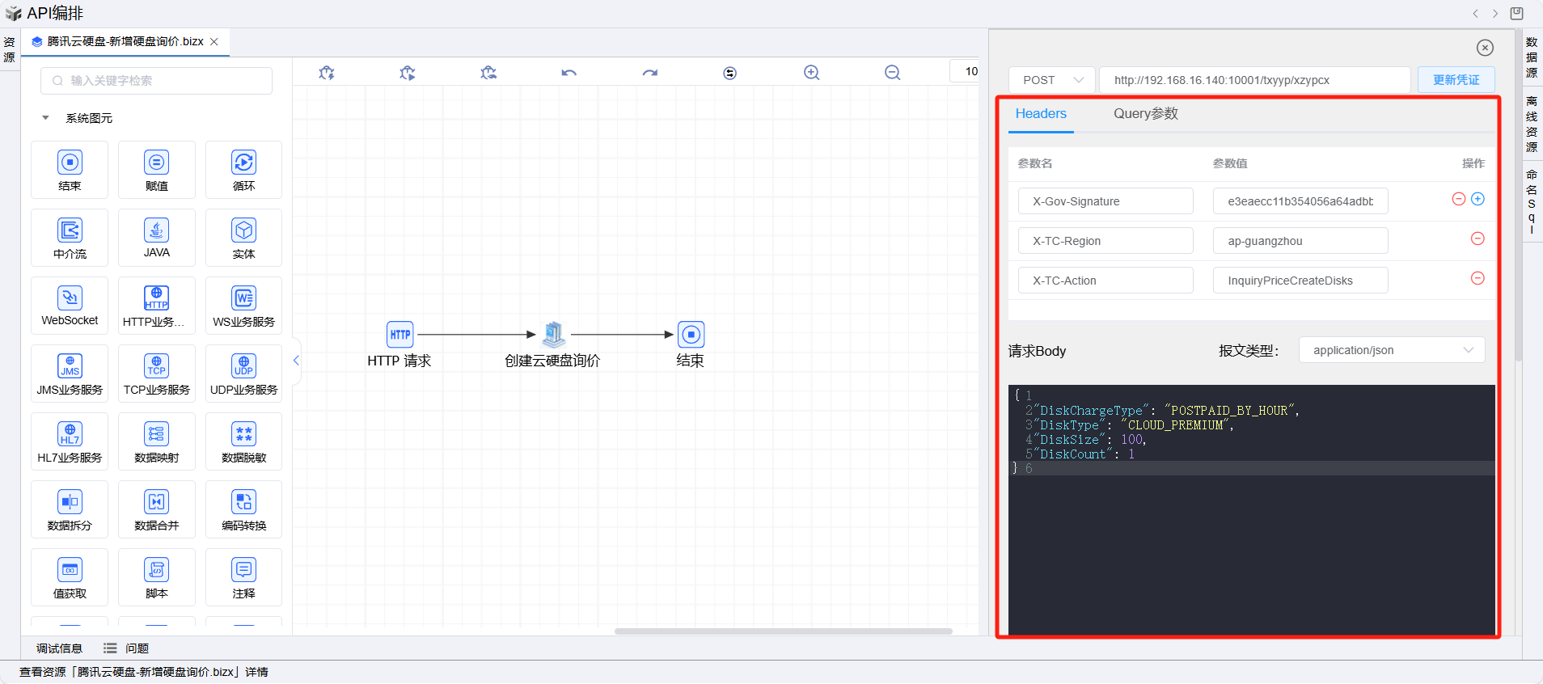Choose the 数据脱敏 data masking element

click(x=243, y=441)
